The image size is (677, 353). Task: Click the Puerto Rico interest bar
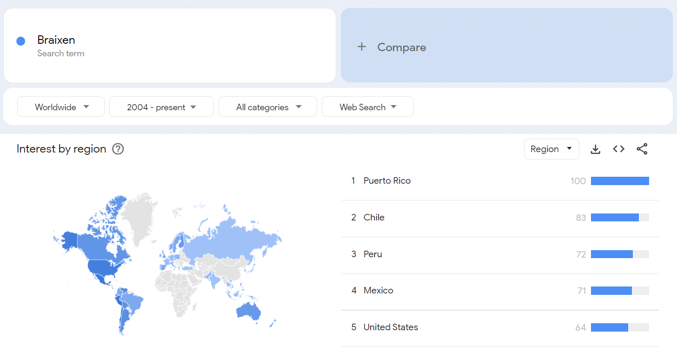pyautogui.click(x=620, y=181)
